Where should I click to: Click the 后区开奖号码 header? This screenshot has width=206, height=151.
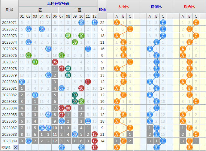pyautogui.click(x=58, y=3)
